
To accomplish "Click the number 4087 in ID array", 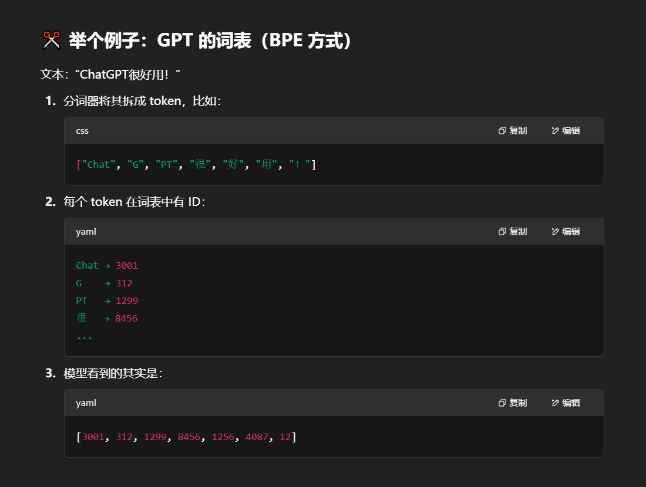I will [257, 437].
